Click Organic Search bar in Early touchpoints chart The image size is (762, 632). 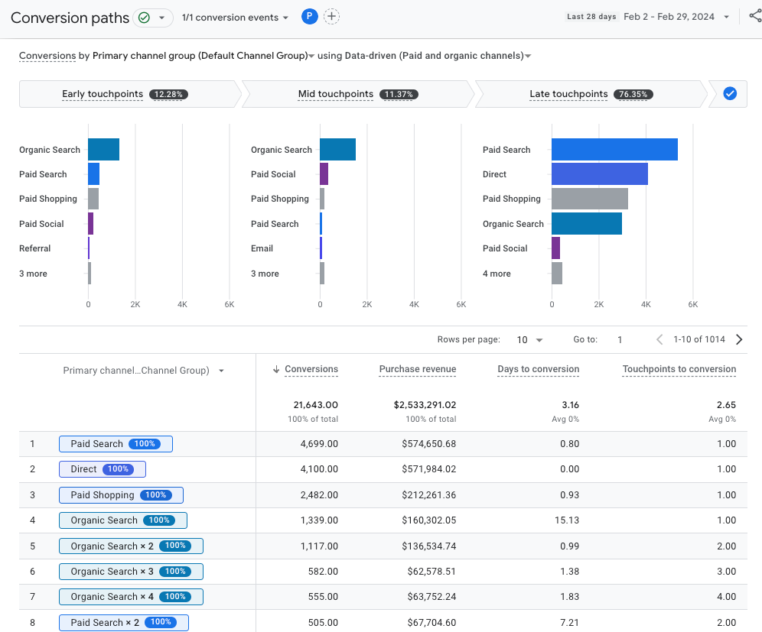click(x=103, y=150)
